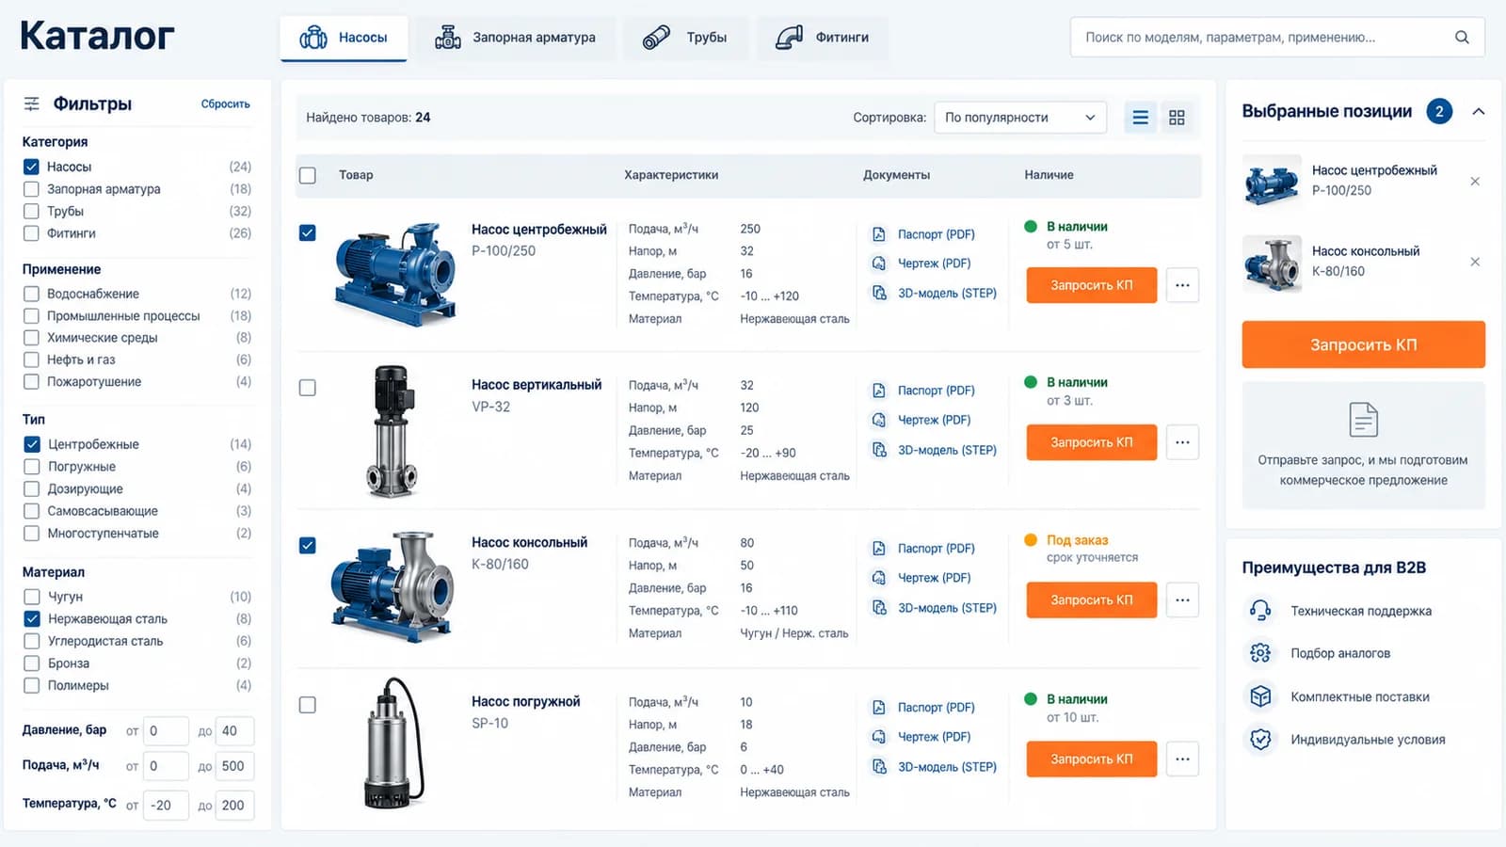Switch to grid view layout
This screenshot has height=847, width=1506.
(x=1177, y=118)
